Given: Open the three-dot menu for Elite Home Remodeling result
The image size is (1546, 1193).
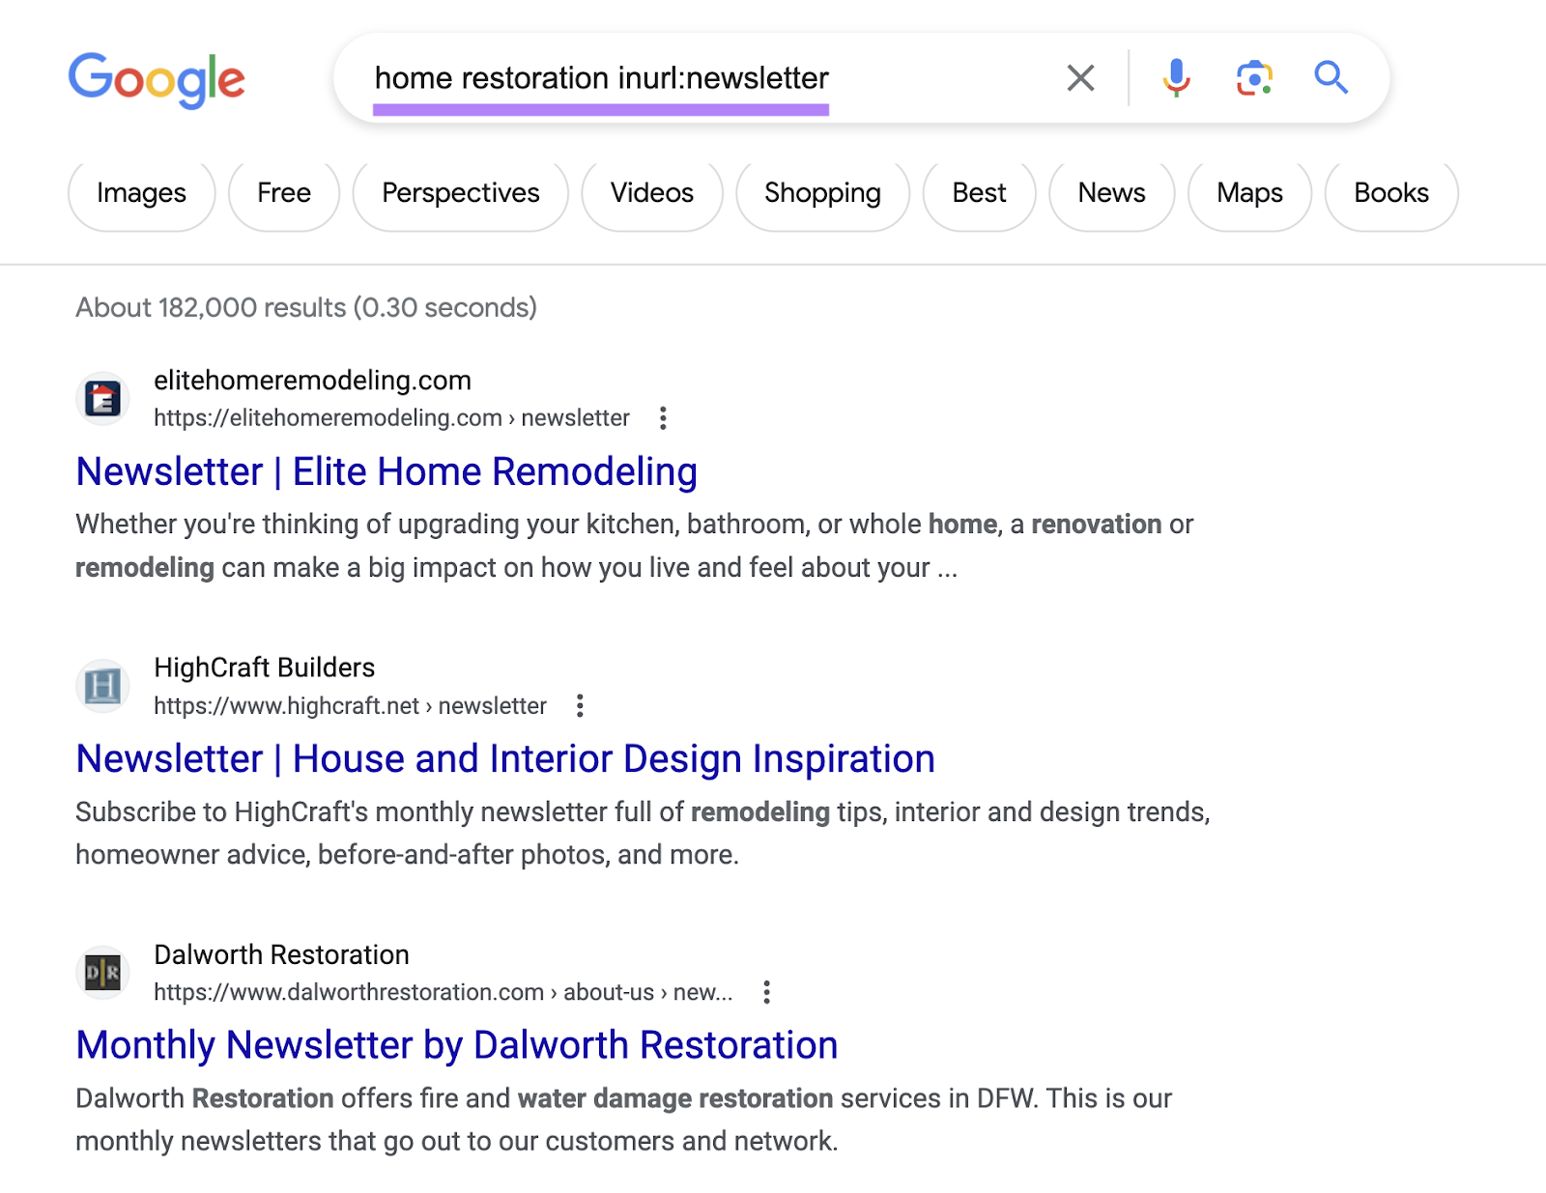Looking at the screenshot, I should pos(664,417).
